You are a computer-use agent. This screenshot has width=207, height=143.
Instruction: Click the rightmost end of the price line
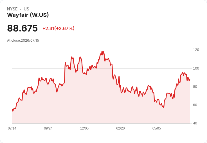coord(190,79)
